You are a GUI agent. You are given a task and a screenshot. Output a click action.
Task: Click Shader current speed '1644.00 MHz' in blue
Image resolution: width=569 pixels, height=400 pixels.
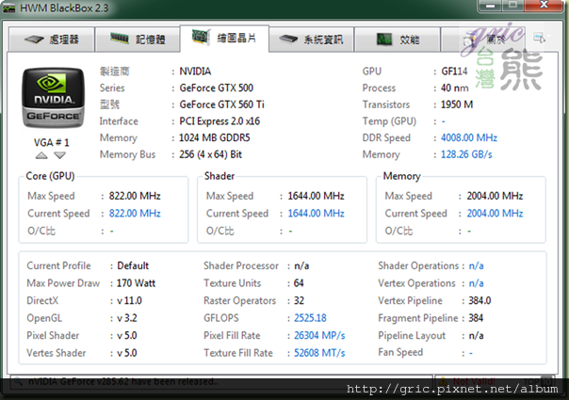point(316,214)
